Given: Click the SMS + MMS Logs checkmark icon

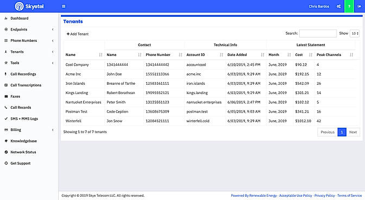Looking at the screenshot, I should pyautogui.click(x=6, y=118).
